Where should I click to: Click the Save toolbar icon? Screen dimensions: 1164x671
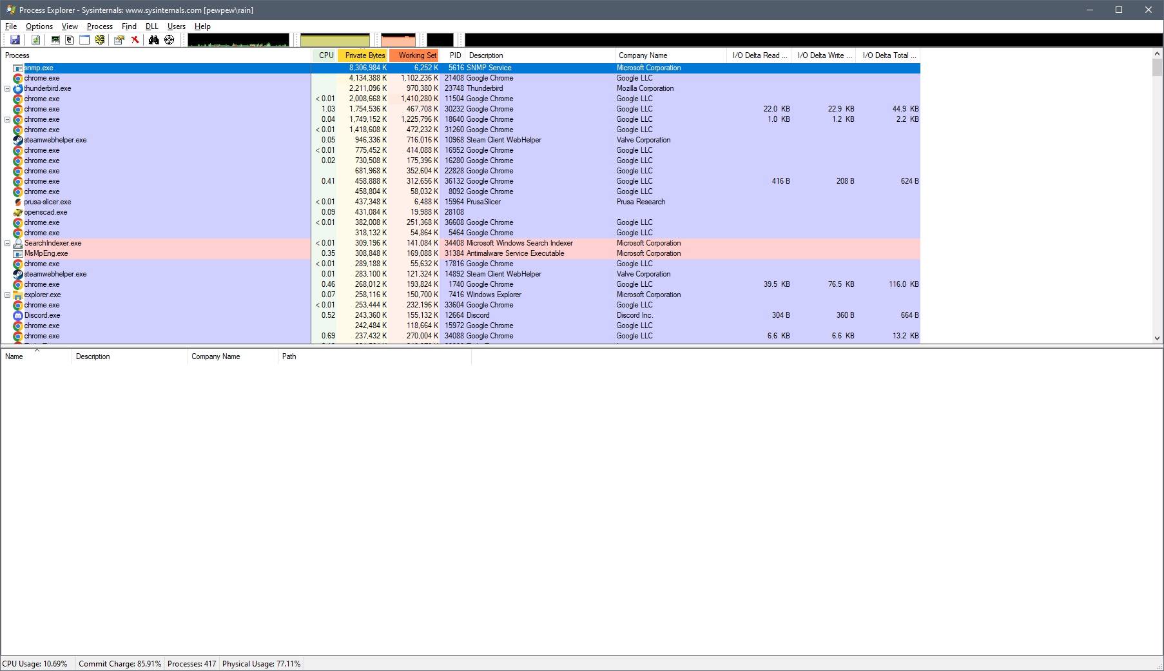tap(15, 40)
